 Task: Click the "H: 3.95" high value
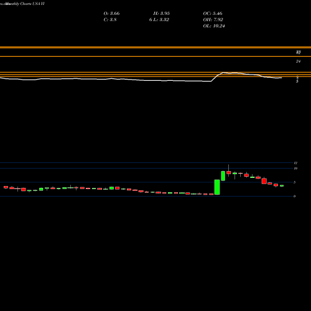(162, 14)
